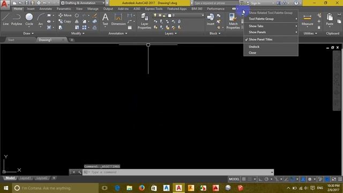Click Sign In button
343x193 pixels.
point(256,3)
